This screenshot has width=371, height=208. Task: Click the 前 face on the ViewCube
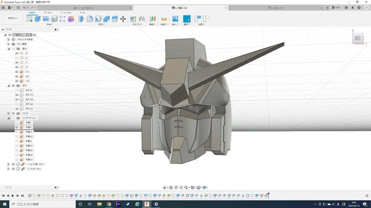(358, 39)
